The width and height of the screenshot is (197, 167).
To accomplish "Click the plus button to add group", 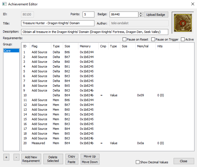I will pos(6,157).
